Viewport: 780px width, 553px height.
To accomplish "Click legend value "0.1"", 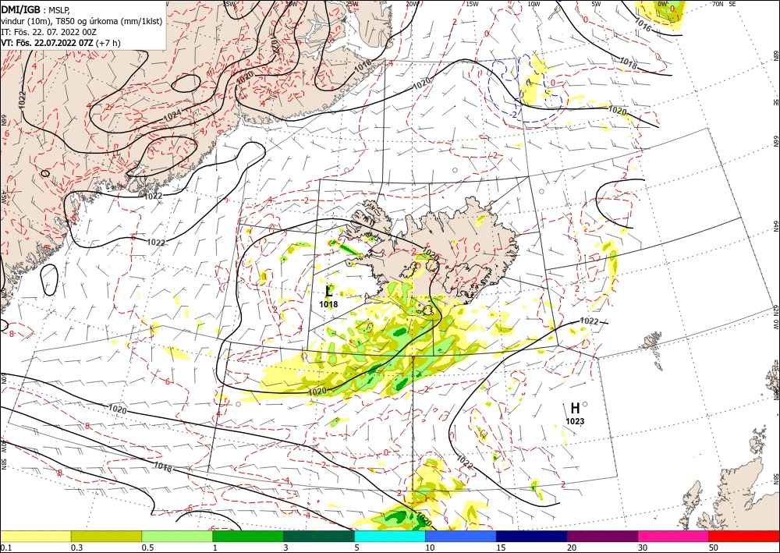I will pos(5,548).
